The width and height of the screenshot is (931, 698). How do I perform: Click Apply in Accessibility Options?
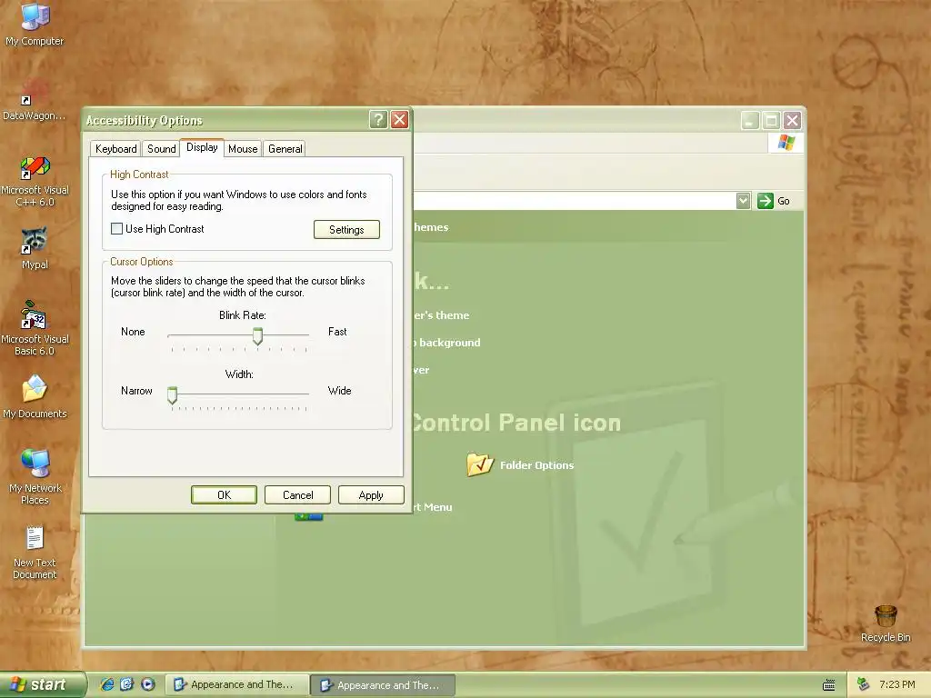click(371, 495)
